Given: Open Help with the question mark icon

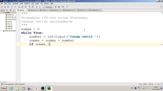Looking at the screenshot, I should pyautogui.click(x=67, y=7).
